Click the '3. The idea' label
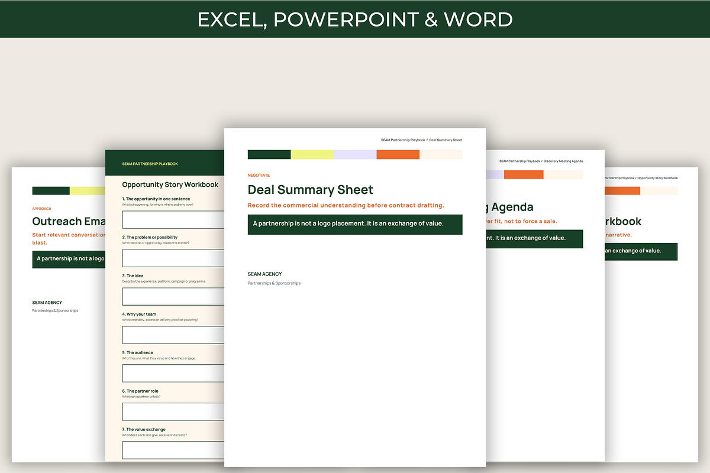 pos(134,276)
